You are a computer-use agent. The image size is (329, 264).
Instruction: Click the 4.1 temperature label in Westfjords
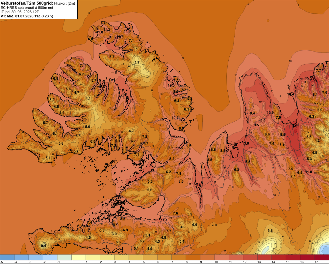tap(88, 98)
